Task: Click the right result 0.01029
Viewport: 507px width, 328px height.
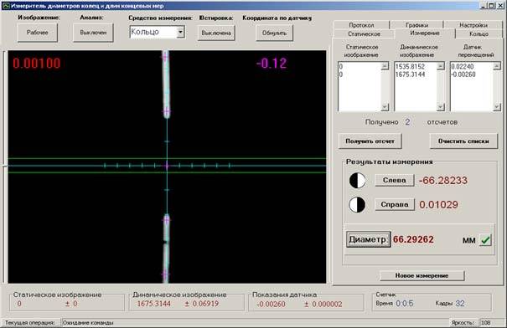Action: pos(438,205)
